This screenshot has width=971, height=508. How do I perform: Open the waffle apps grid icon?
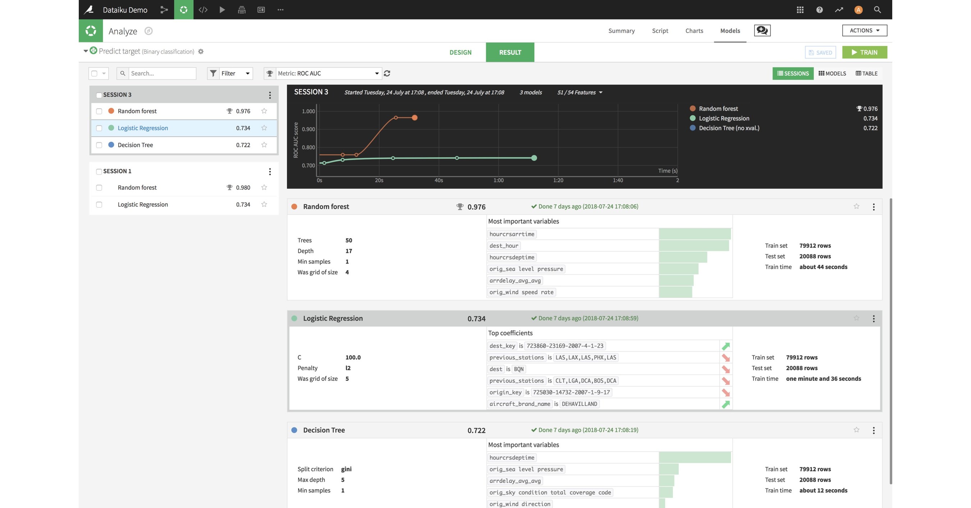tap(800, 10)
